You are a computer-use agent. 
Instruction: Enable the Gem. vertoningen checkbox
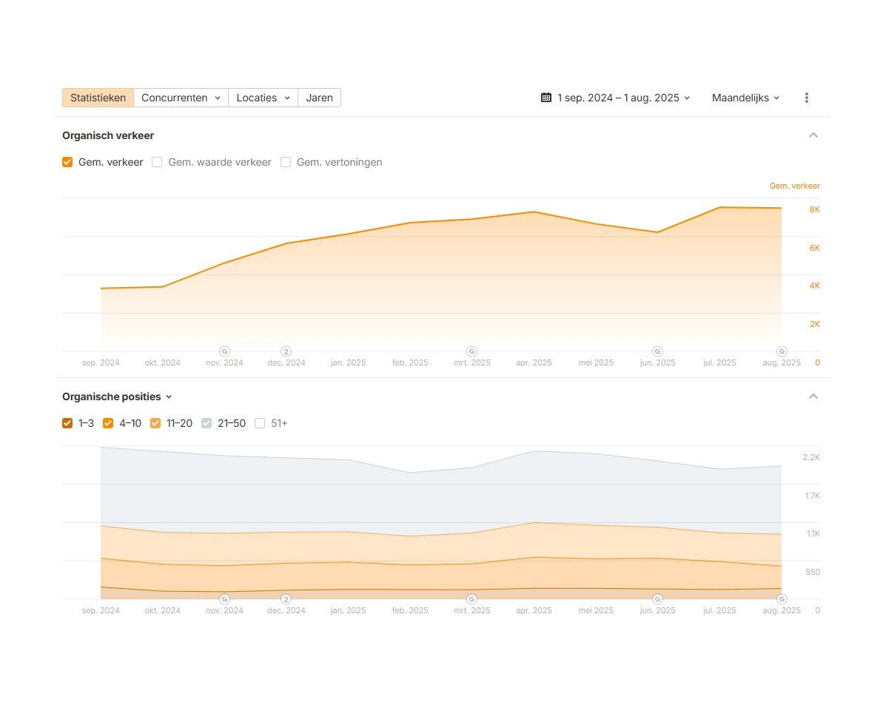[x=286, y=162]
